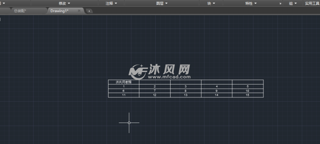Open the 实用工具 panel

(312, 3)
